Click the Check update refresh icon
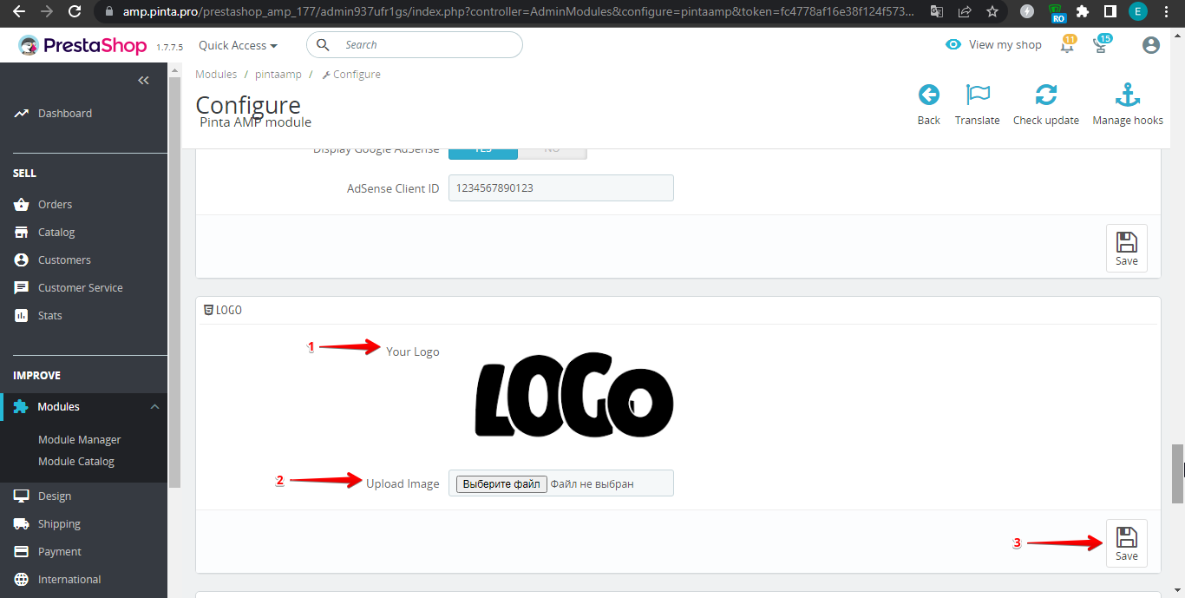The image size is (1185, 598). point(1045,95)
